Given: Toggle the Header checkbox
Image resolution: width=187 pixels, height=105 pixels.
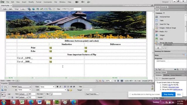Looking at the screenshot, I should [44, 97].
